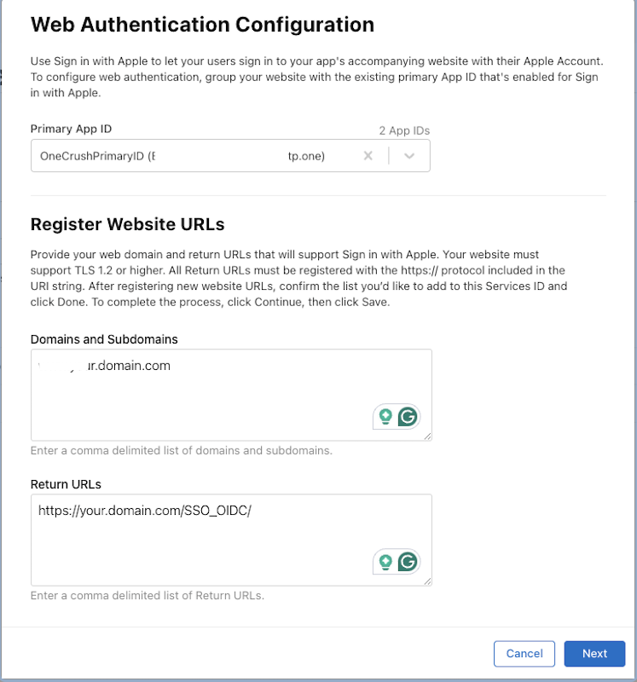Image resolution: width=637 pixels, height=682 pixels.
Task: Click the lightbulb icon in Return URLs field
Action: [385, 561]
